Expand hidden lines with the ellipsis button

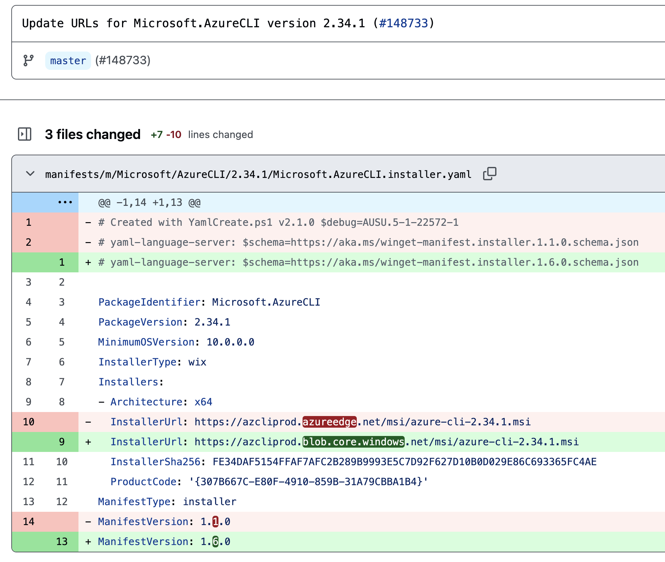pos(65,202)
